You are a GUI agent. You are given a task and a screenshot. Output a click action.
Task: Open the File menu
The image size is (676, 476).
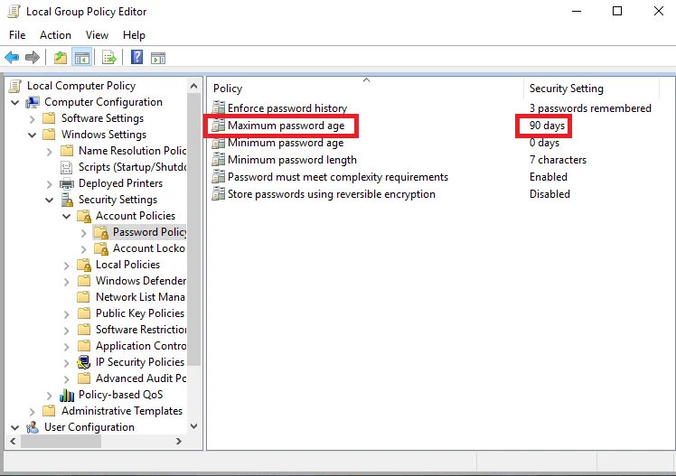coord(17,35)
